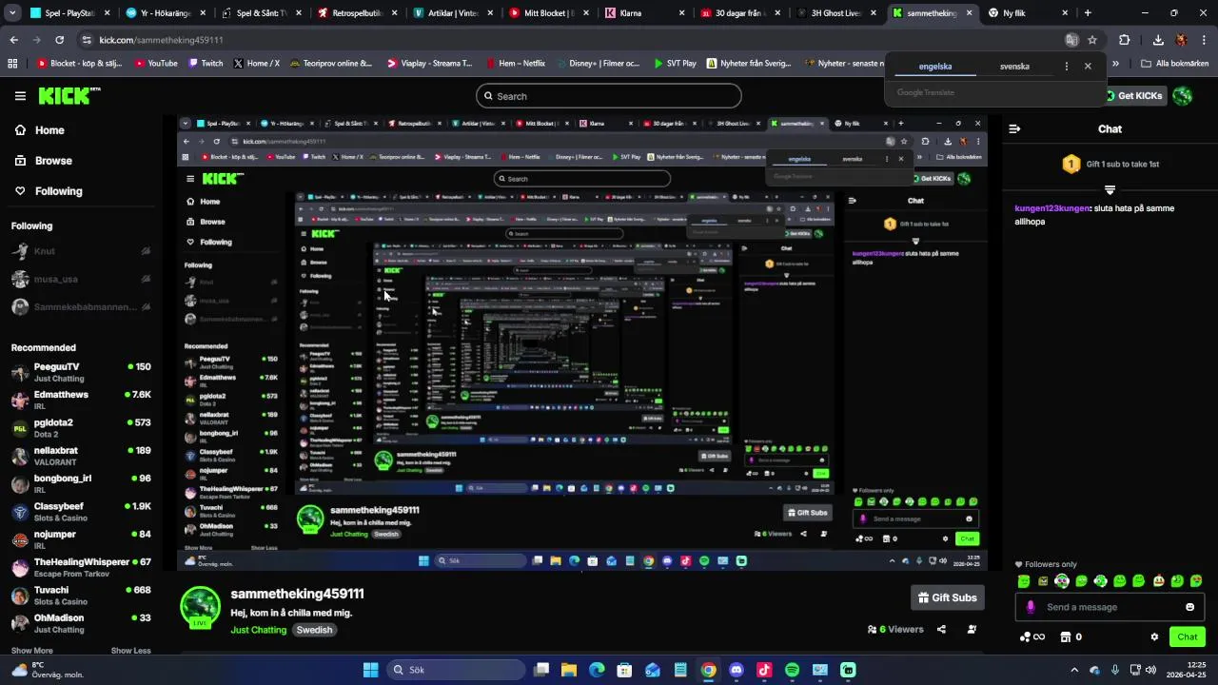Click the Swedish language tag
The image size is (1218, 685).
314,630
